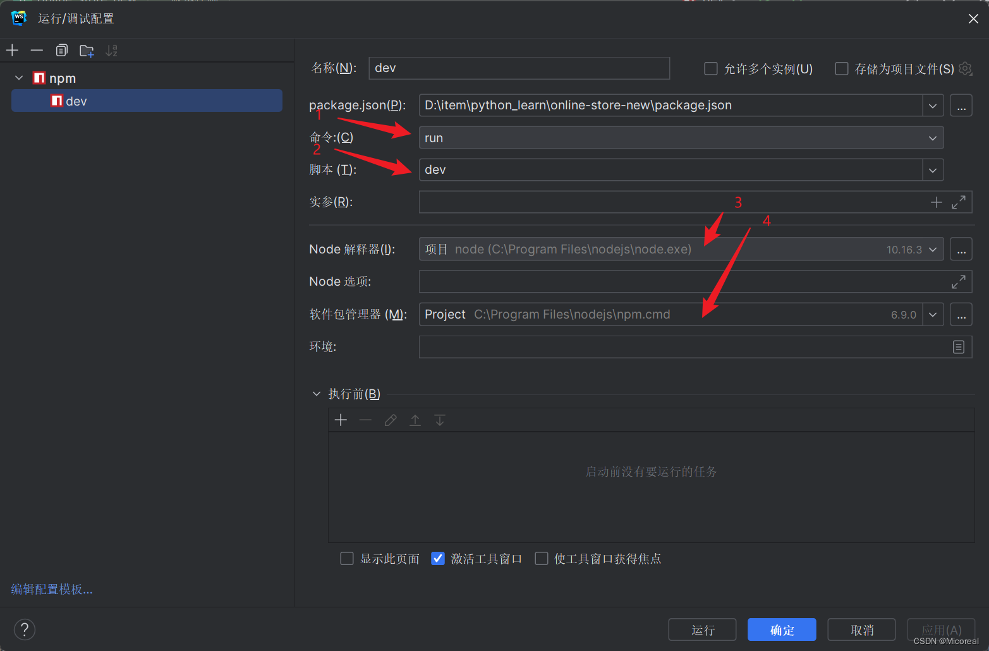
Task: Remove before-launch task with minus icon
Action: tap(365, 420)
